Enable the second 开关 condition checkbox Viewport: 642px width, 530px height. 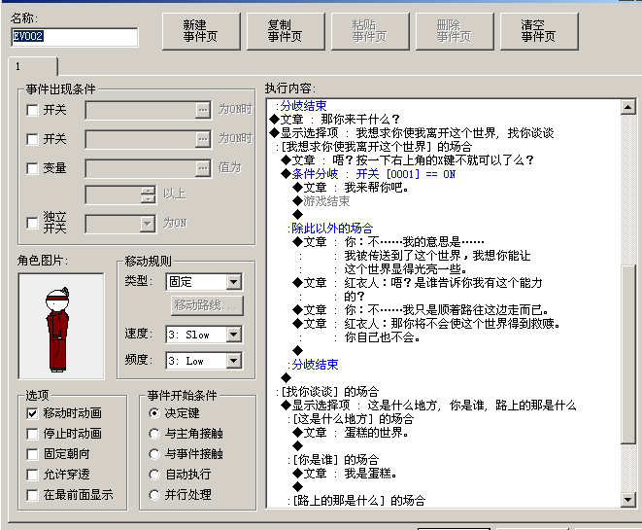pyautogui.click(x=32, y=139)
